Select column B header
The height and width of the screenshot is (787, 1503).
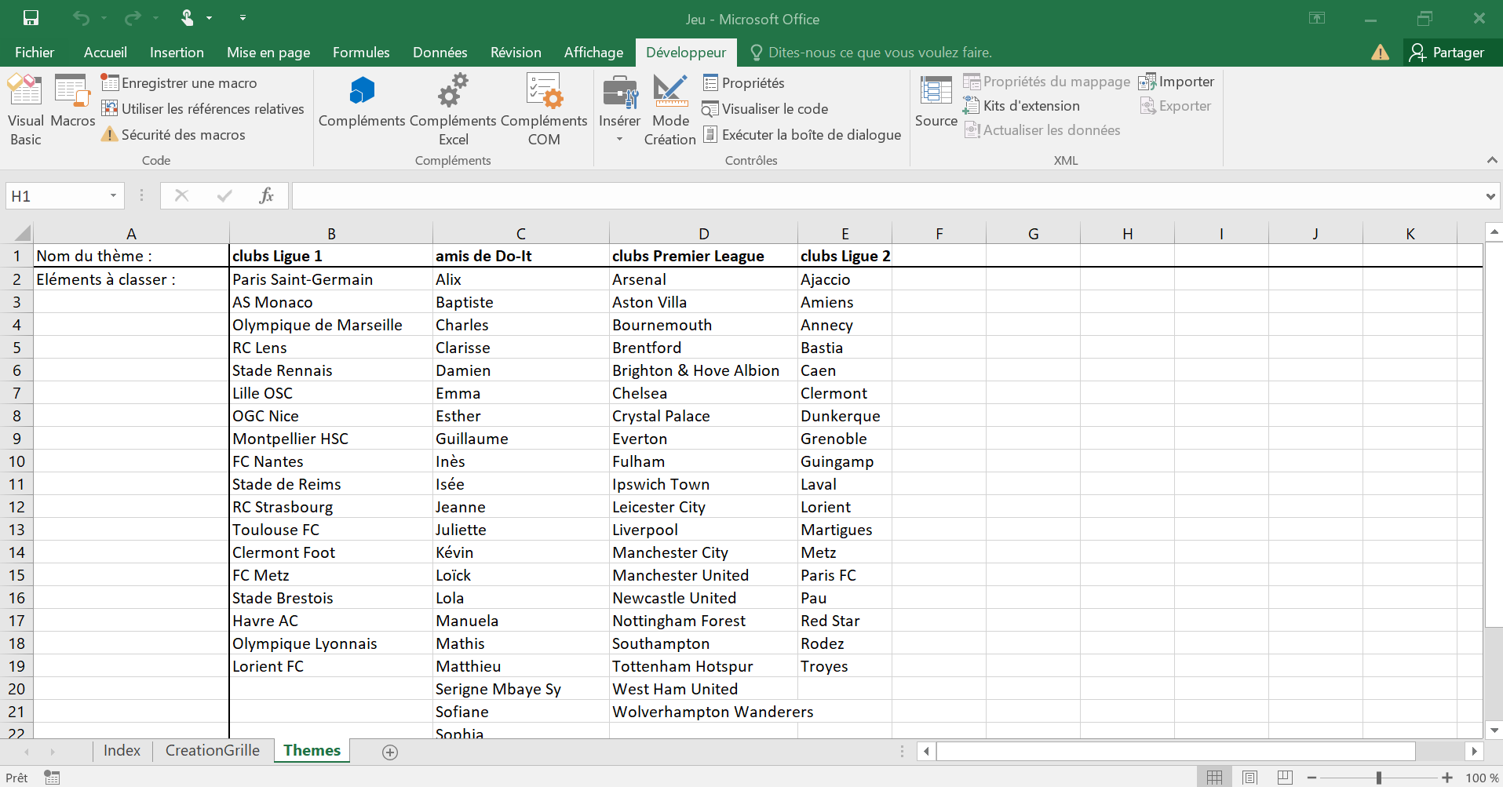pyautogui.click(x=331, y=234)
